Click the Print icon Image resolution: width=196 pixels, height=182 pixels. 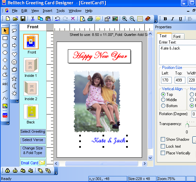click(x=90, y=19)
